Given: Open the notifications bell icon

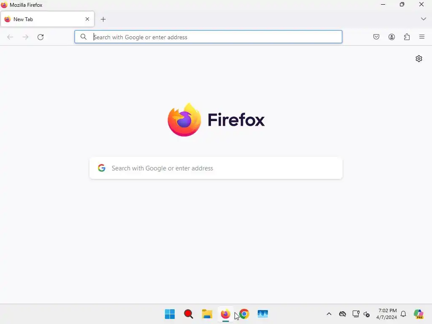Looking at the screenshot, I should (403, 314).
